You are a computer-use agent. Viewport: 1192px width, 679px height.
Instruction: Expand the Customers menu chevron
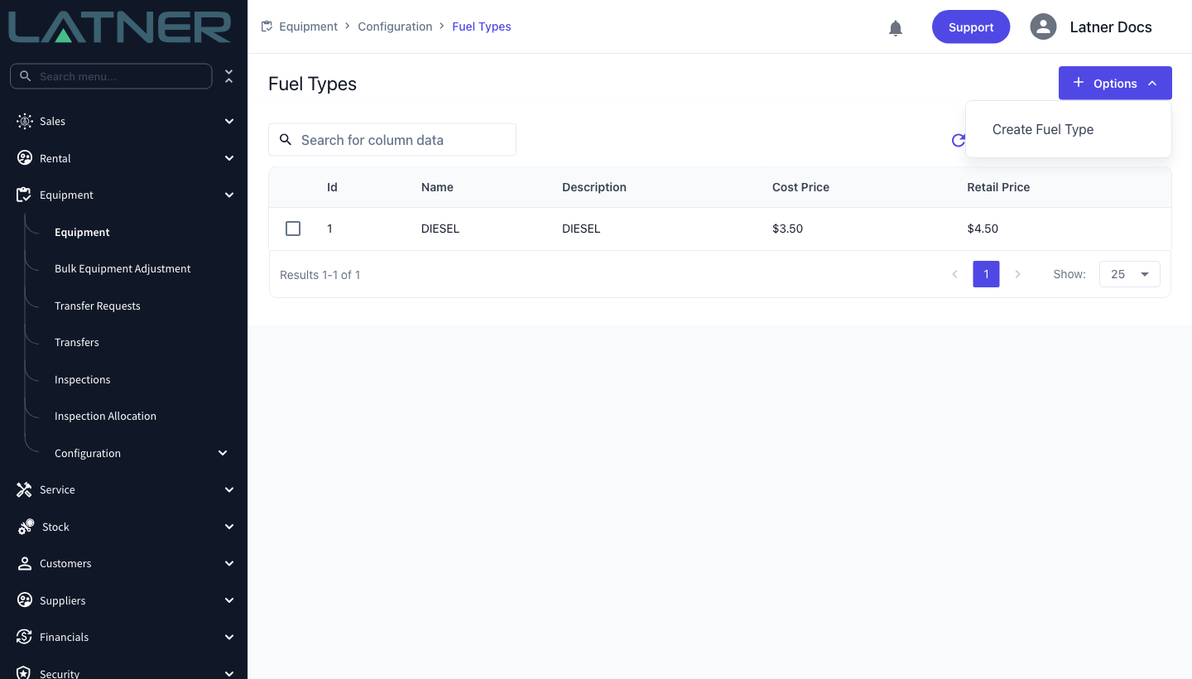[x=229, y=563]
